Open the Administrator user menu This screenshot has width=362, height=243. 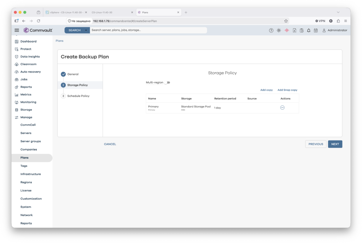335,30
